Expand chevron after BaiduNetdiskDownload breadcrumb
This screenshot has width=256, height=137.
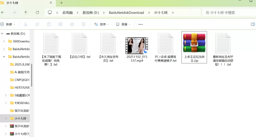(x=149, y=13)
